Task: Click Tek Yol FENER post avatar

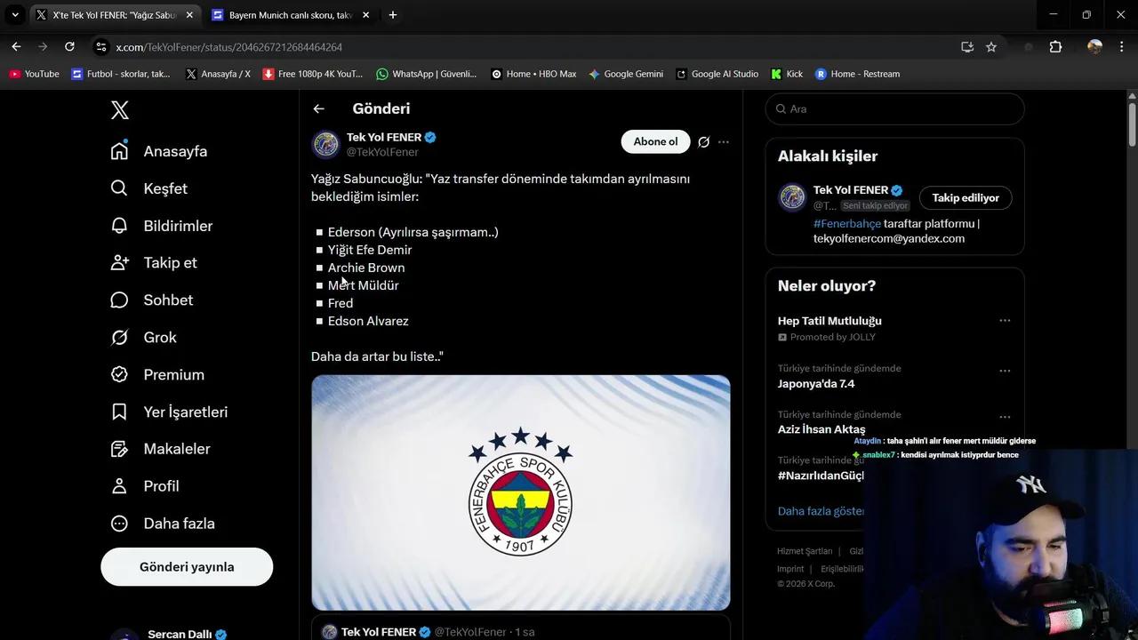Action: coord(325,144)
